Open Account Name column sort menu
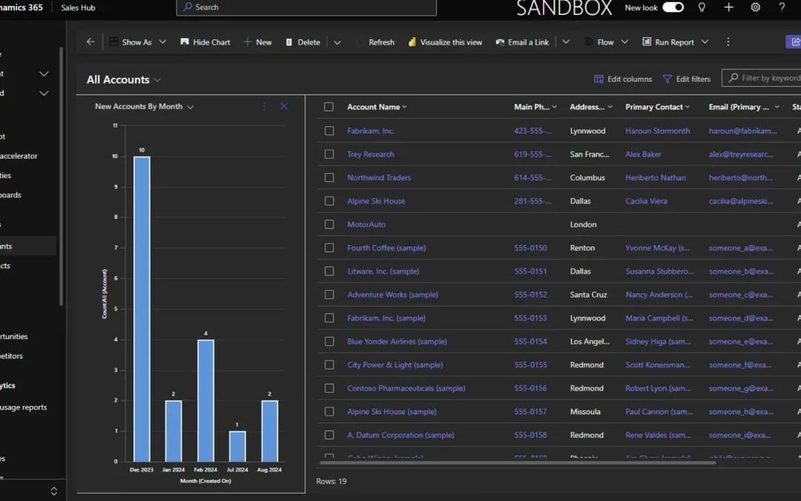801x501 pixels. [377, 107]
